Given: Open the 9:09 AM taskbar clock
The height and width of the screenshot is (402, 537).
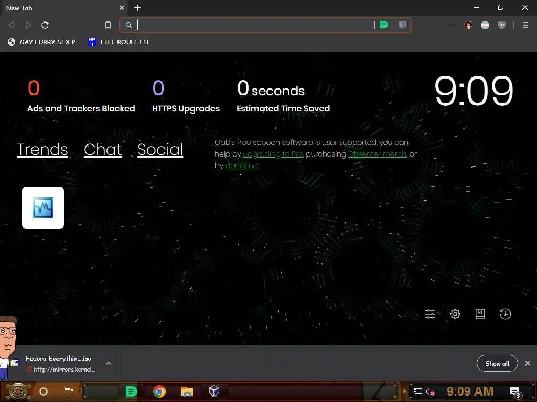Looking at the screenshot, I should point(470,392).
